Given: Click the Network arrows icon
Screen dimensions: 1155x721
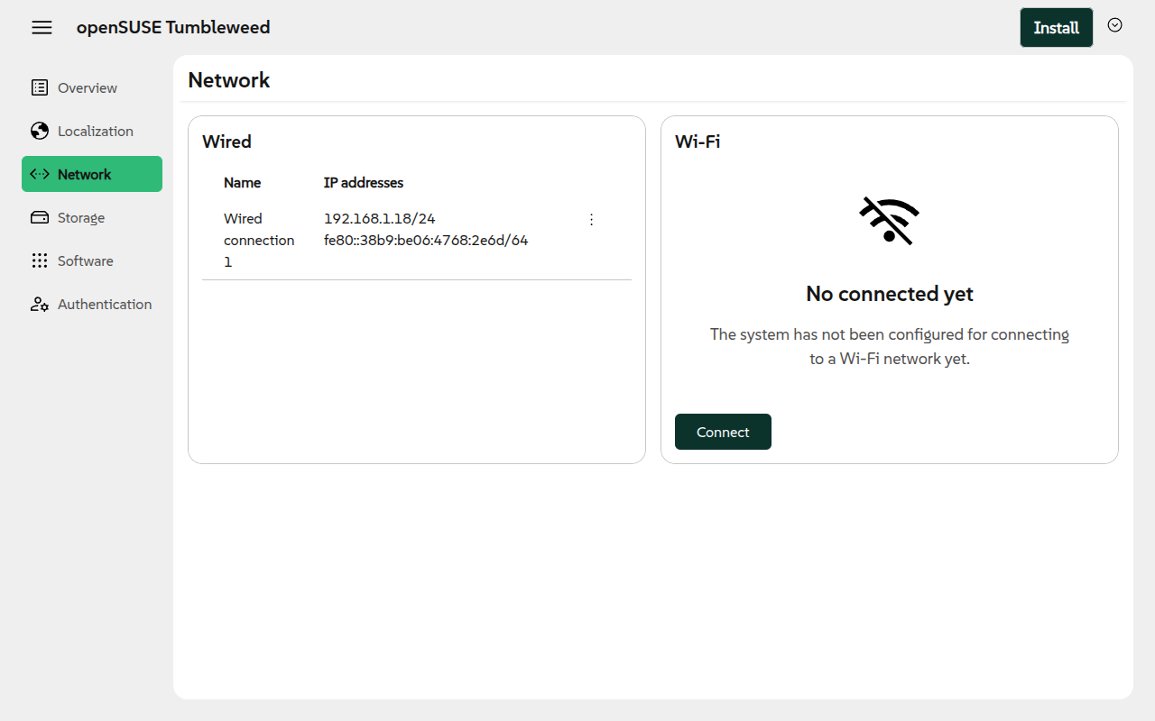Looking at the screenshot, I should point(40,174).
